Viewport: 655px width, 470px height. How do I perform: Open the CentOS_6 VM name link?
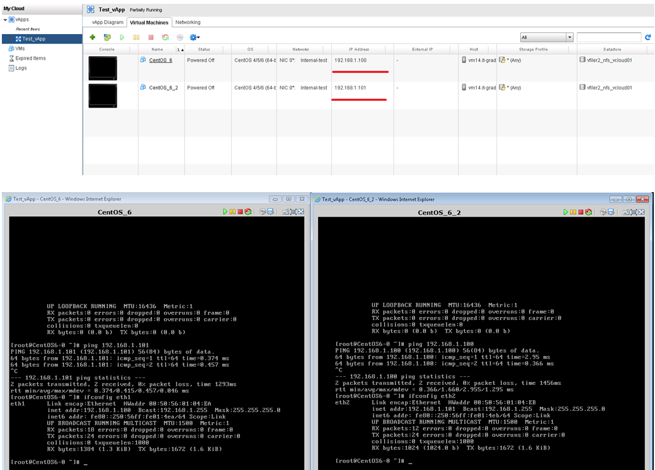click(160, 60)
